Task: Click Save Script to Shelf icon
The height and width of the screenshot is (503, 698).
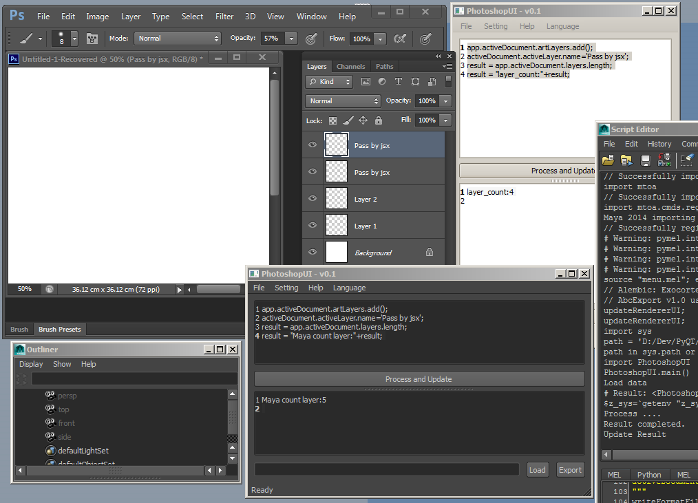Action: tap(664, 160)
